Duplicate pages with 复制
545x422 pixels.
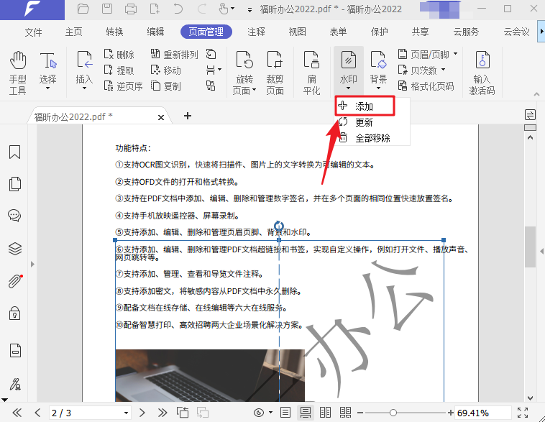[166, 86]
